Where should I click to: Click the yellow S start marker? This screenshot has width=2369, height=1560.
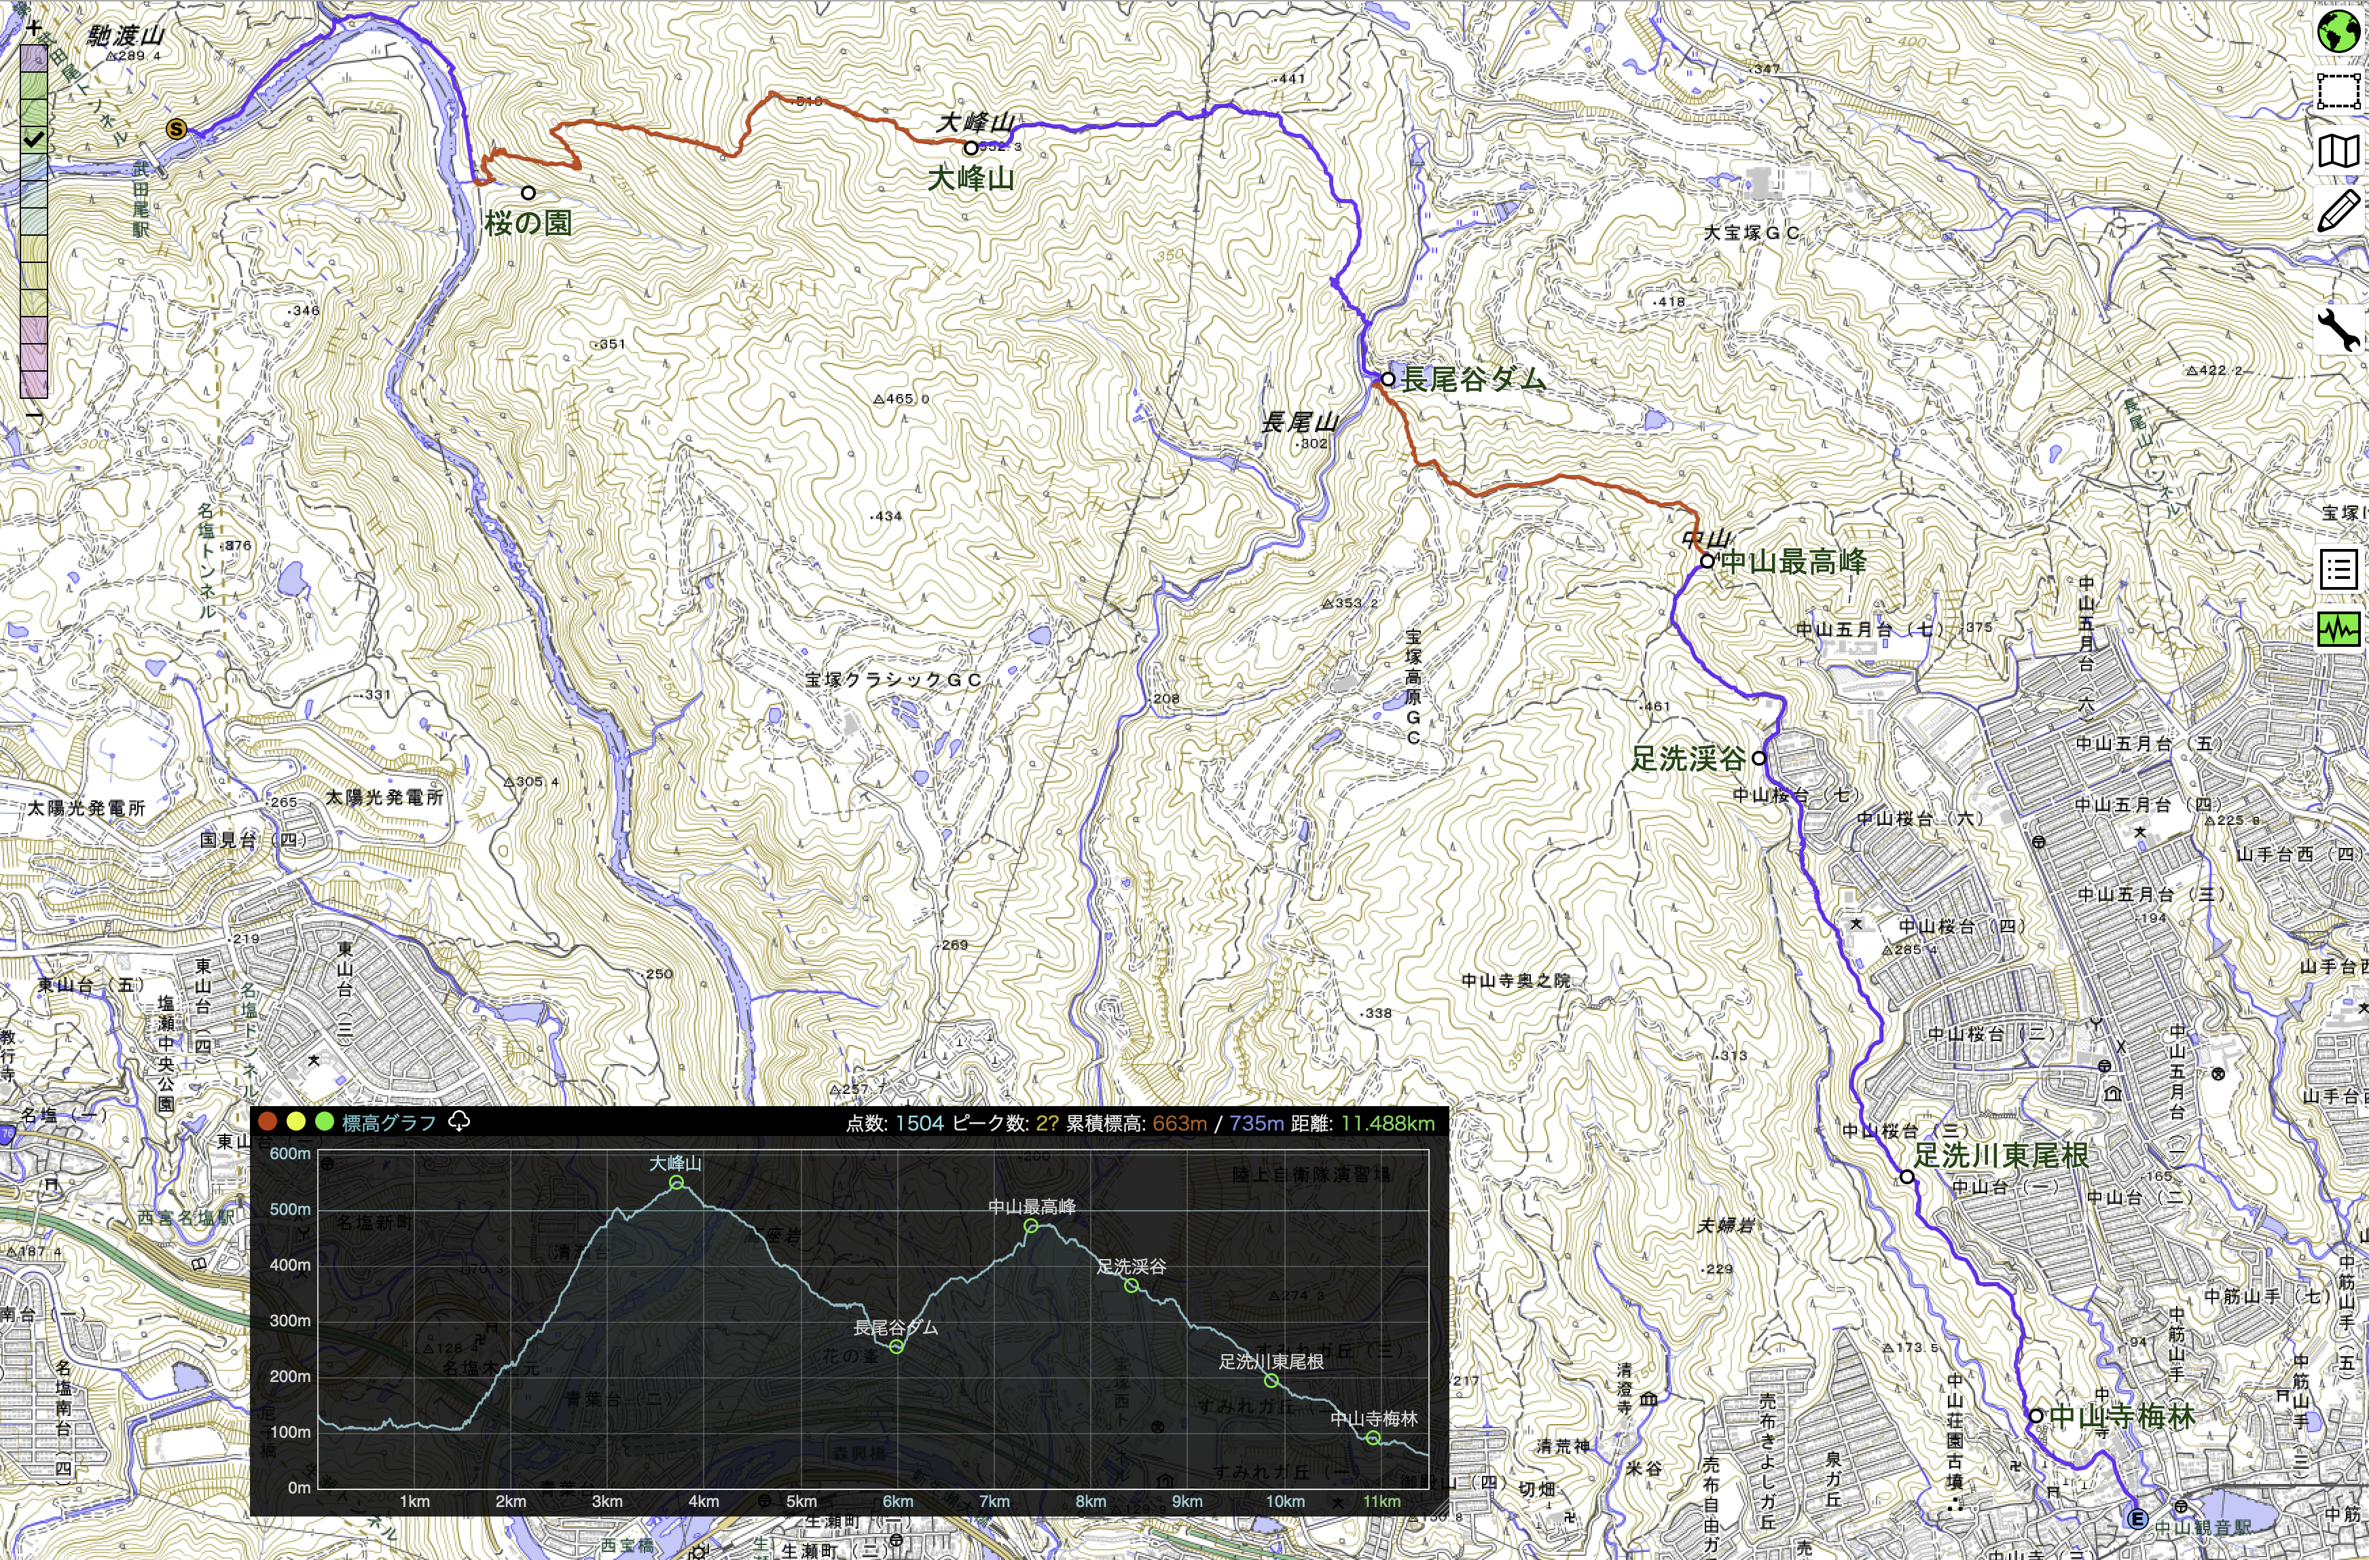[176, 128]
